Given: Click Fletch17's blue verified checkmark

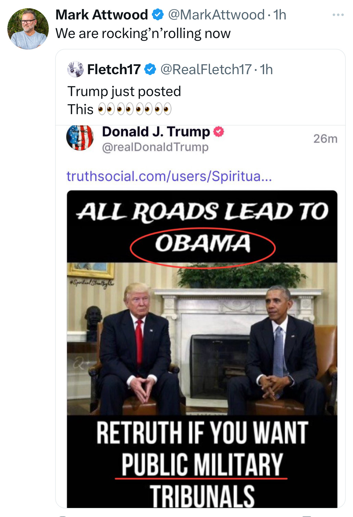Looking at the screenshot, I should point(150,69).
